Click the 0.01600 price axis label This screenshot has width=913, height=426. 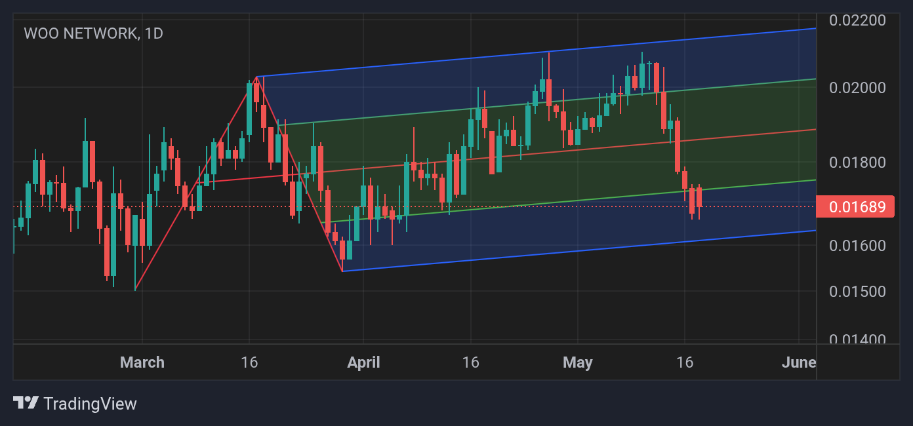[857, 245]
